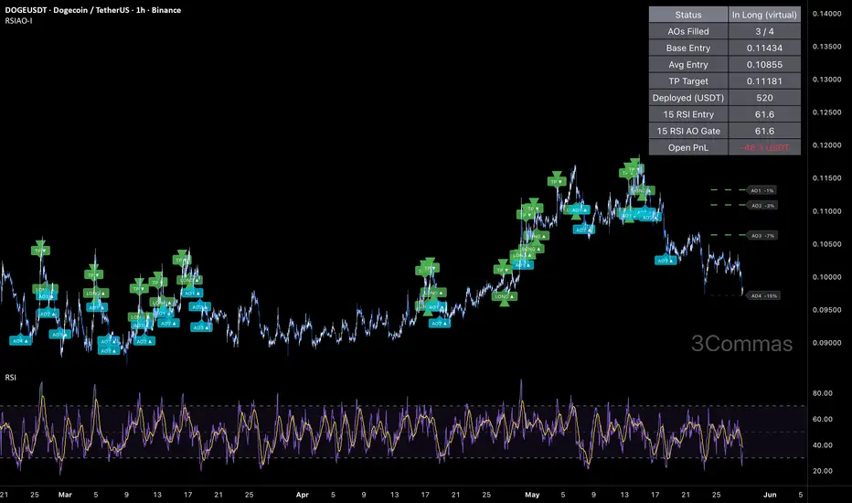This screenshot has width=852, height=503.
Task: Click the Avg Entry row label
Action: tap(687, 65)
